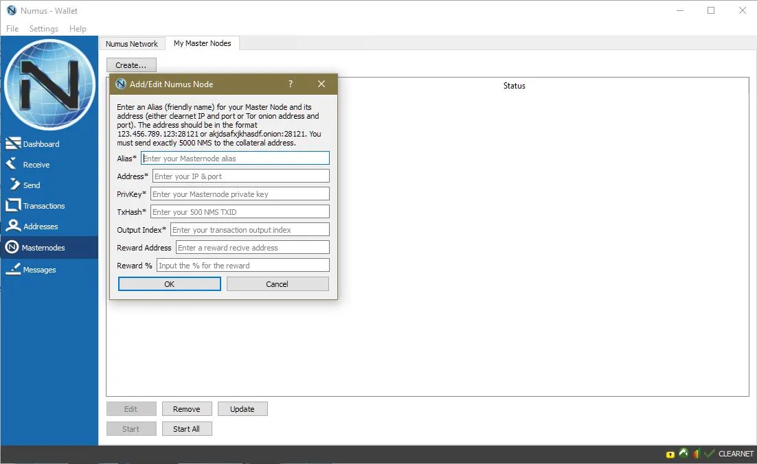This screenshot has height=464, width=757.
Task: Open the Messages pencil icon
Action: tap(13, 269)
